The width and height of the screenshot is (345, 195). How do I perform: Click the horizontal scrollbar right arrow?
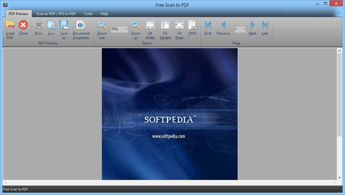point(334,182)
